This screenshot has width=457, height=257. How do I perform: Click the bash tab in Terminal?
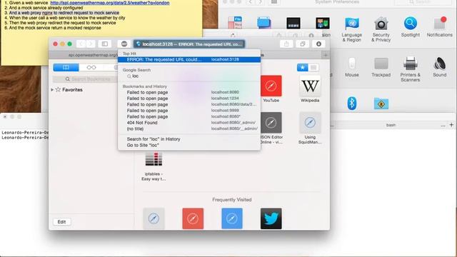point(391,125)
